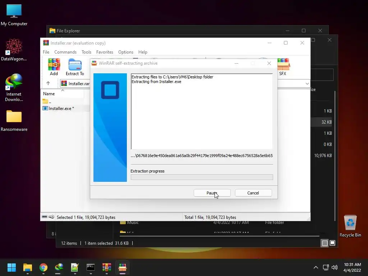The image size is (368, 276).
Task: Show hidden system tray icons
Action: point(316,267)
